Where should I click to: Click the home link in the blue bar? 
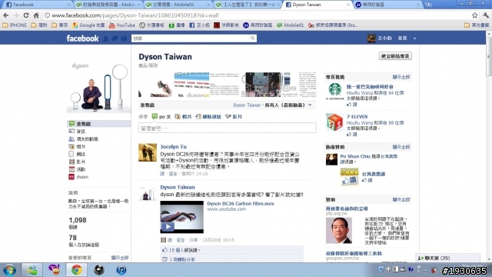click(x=402, y=38)
